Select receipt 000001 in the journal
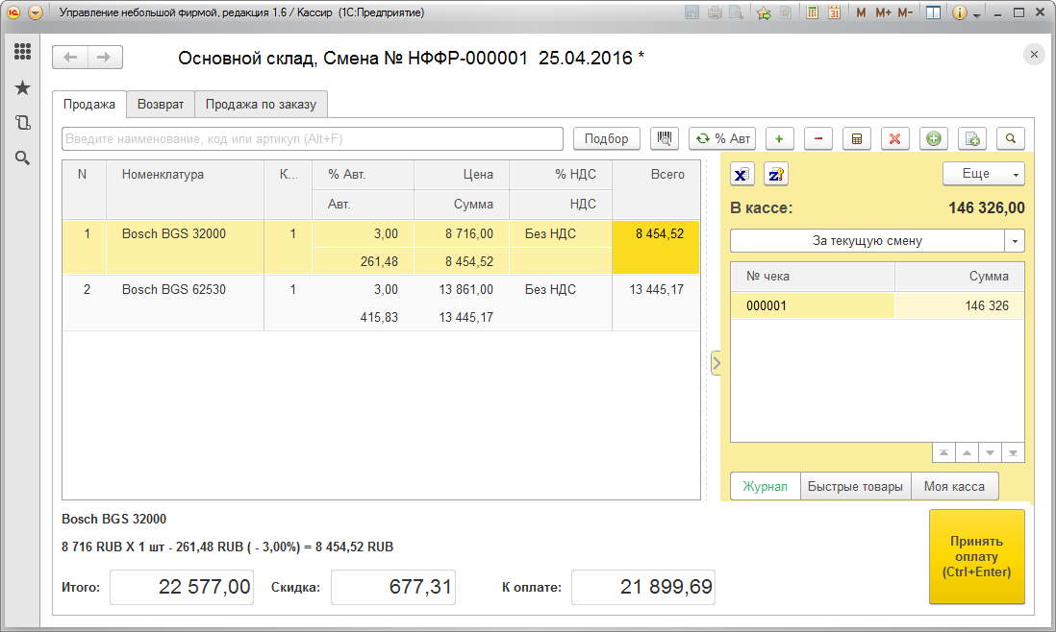Viewport: 1056px width, 632px height. (x=877, y=305)
